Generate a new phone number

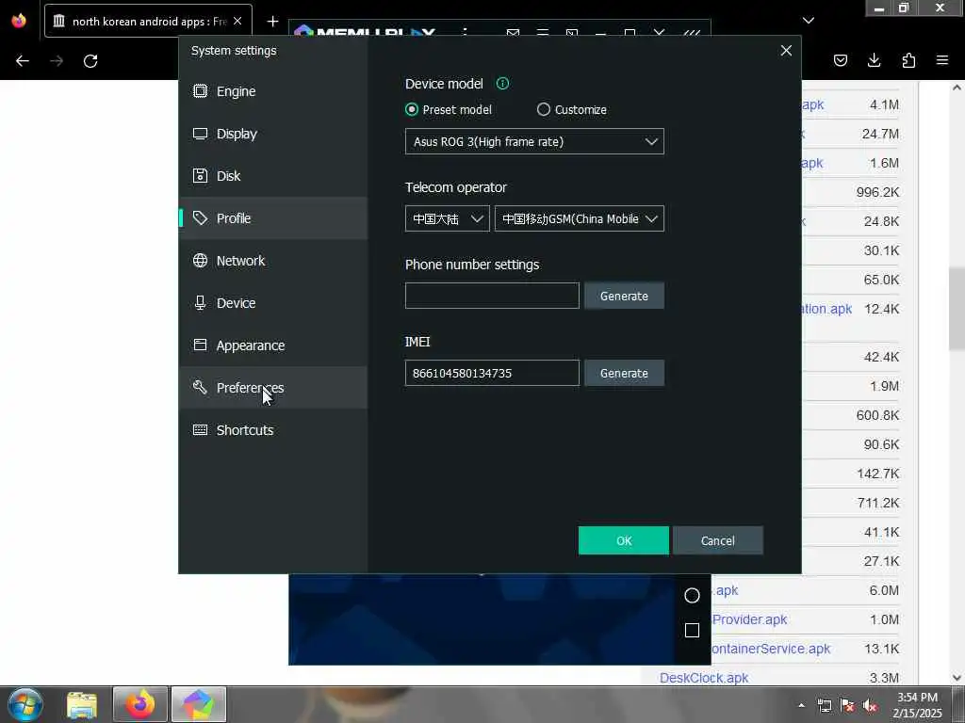(x=624, y=296)
